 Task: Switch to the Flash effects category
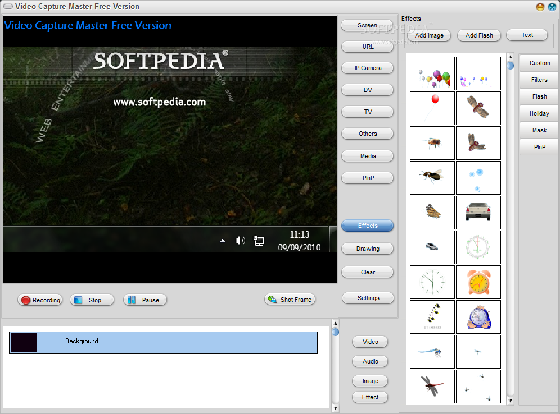point(539,96)
